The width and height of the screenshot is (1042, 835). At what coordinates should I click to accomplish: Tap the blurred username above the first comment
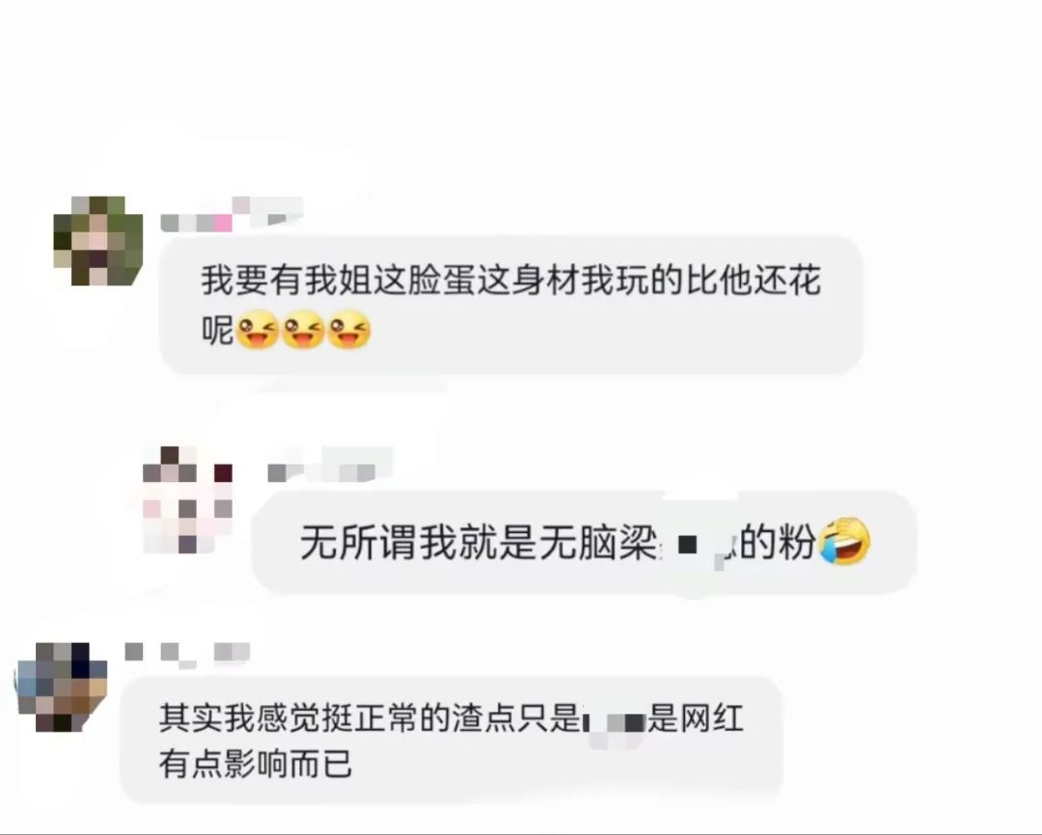[232, 215]
